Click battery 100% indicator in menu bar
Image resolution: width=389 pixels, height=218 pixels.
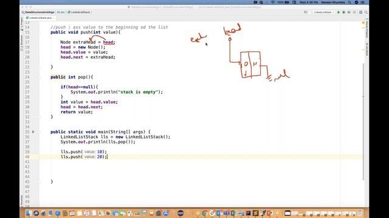click(x=283, y=2)
